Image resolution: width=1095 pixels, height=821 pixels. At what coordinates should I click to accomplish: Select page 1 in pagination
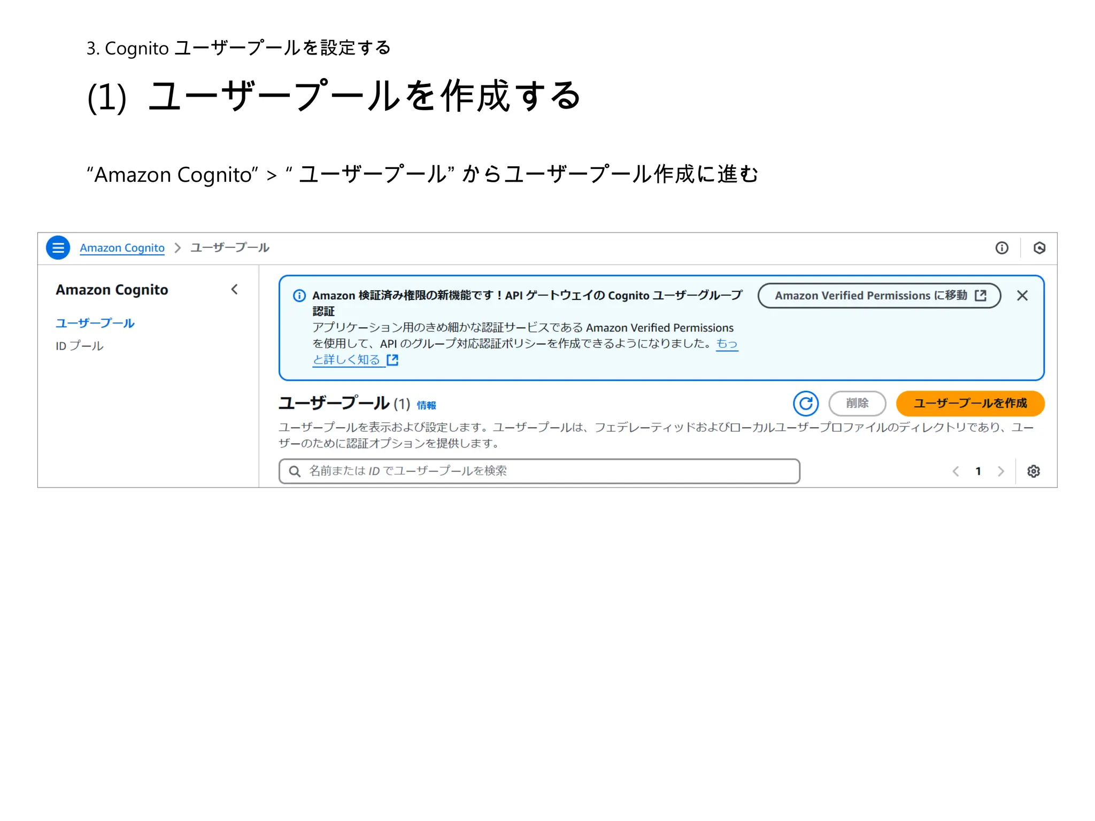(x=978, y=471)
